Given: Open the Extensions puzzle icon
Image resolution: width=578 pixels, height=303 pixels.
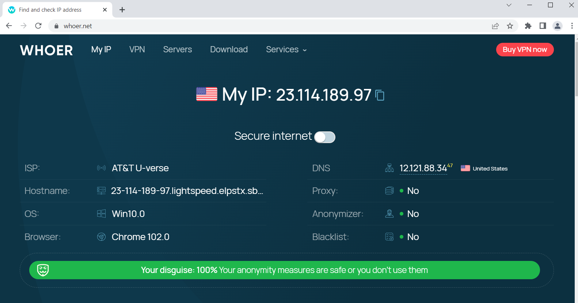Looking at the screenshot, I should (x=528, y=26).
